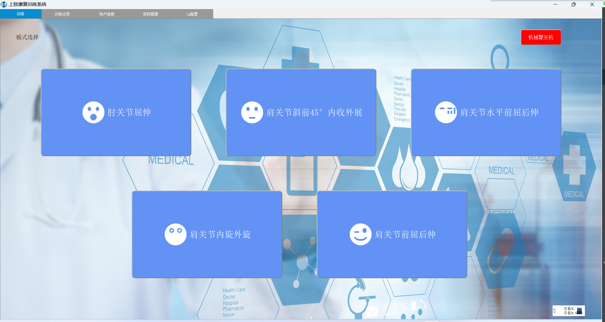Minimize the 上肢康复训练系统 window
This screenshot has width=605, height=322.
(555, 4)
